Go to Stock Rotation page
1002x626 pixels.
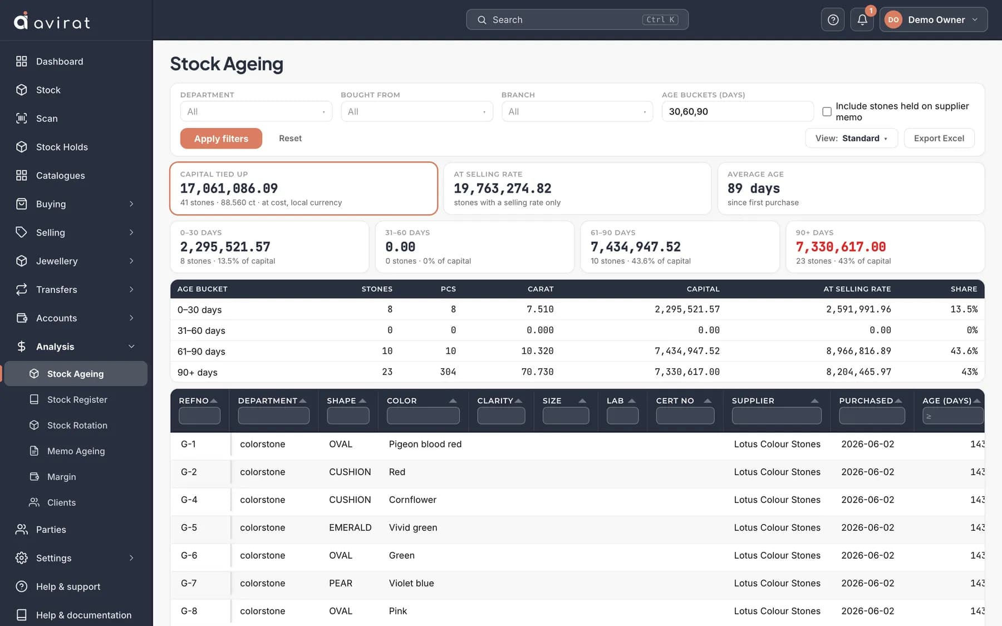click(77, 425)
